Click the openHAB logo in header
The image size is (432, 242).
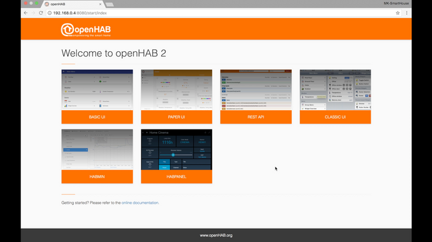tap(86, 30)
